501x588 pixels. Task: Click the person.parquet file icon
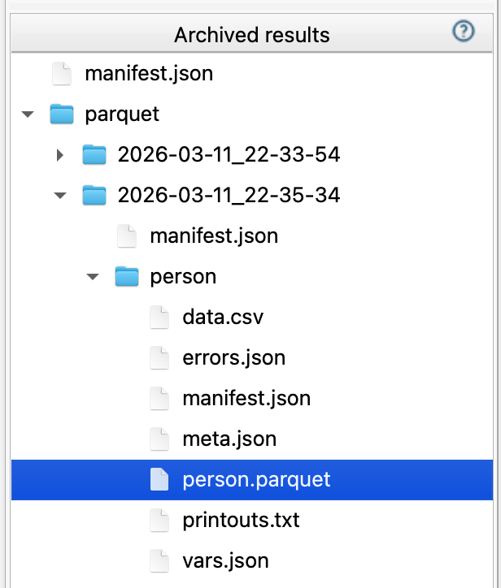pos(159,479)
